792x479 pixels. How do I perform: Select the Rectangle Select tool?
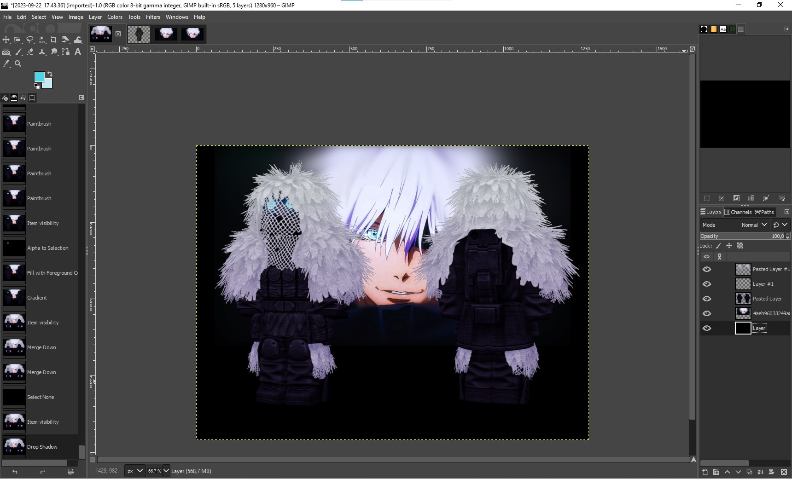[18, 40]
